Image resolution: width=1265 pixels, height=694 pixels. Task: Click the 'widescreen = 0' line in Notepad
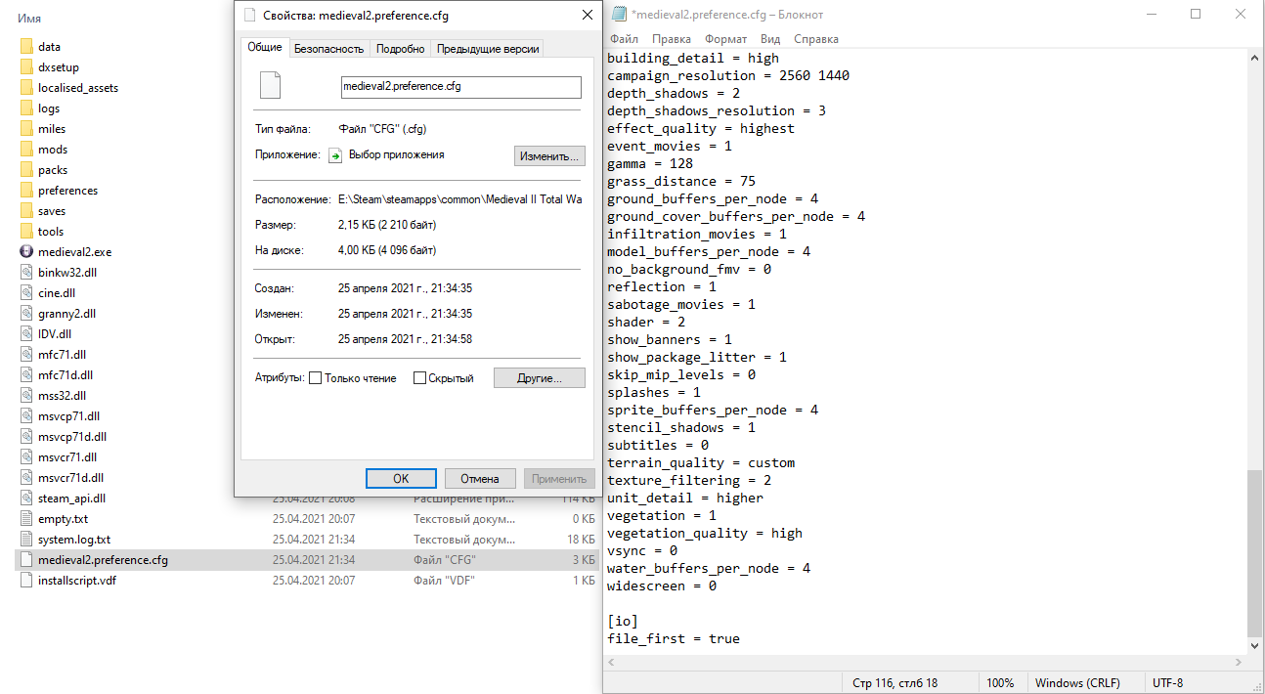coord(662,586)
